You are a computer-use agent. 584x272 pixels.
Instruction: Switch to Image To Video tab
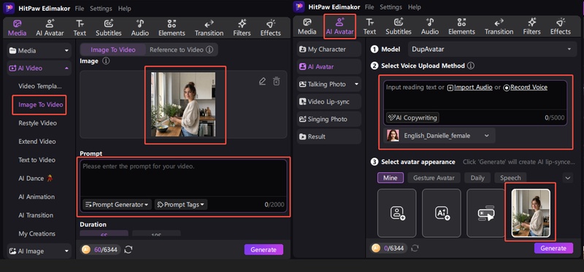113,50
